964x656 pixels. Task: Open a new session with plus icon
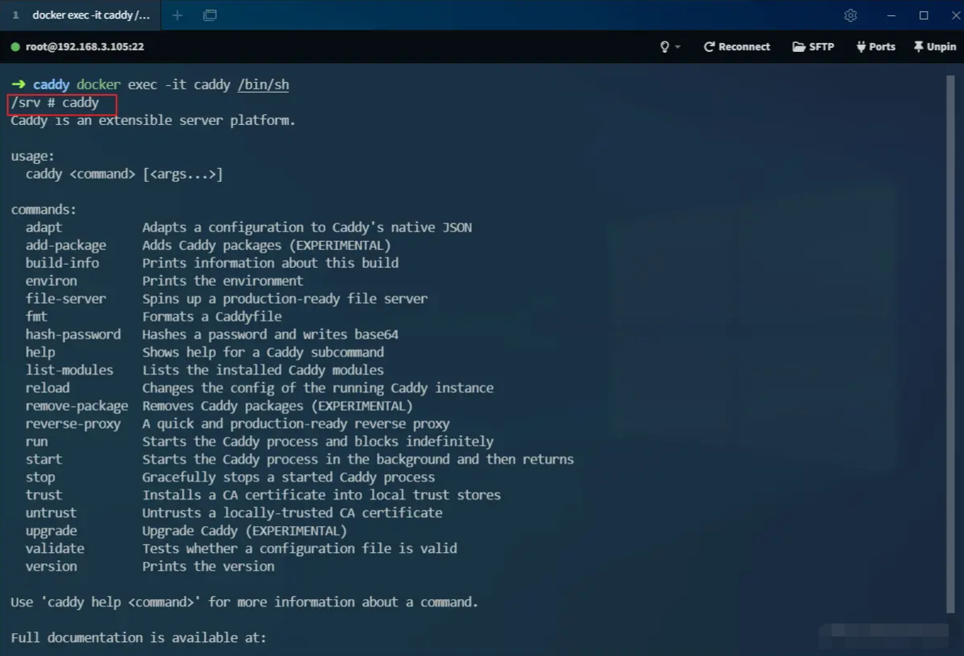pyautogui.click(x=177, y=15)
